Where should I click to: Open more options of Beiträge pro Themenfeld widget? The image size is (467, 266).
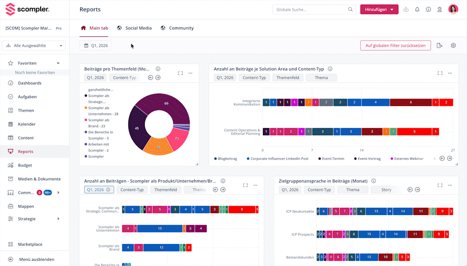(x=191, y=73)
